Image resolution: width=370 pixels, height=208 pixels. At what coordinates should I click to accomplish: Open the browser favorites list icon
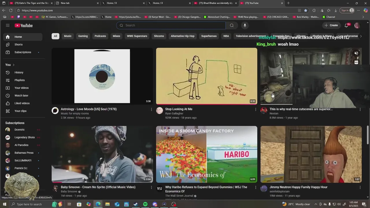pos(329,10)
